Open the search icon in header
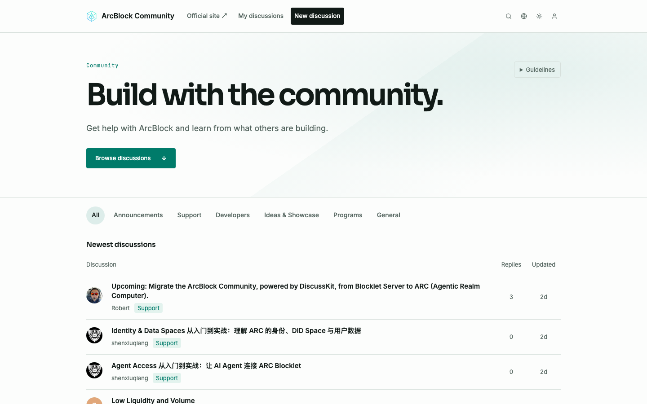The height and width of the screenshot is (404, 647). click(509, 16)
